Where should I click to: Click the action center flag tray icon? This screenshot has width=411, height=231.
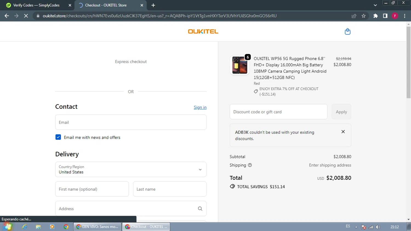[x=364, y=227]
